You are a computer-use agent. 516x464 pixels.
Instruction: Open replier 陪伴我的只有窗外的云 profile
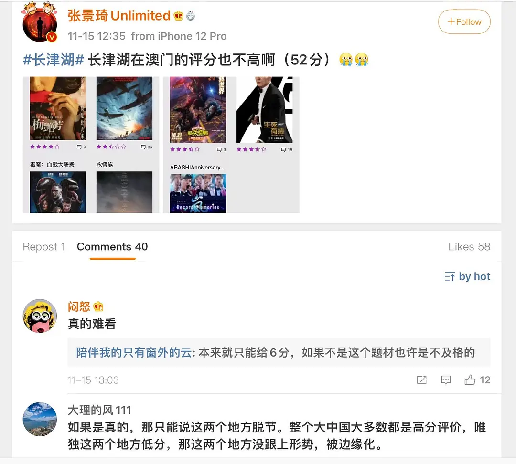tap(134, 352)
